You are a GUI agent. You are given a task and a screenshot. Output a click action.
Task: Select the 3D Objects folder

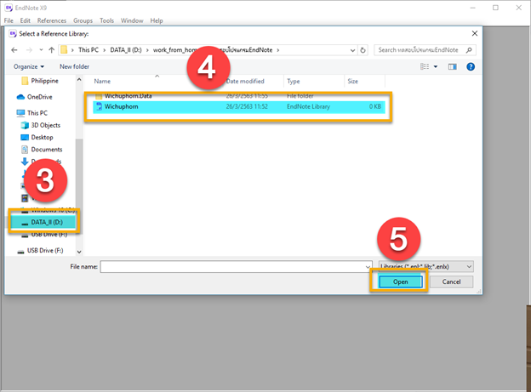[45, 125]
